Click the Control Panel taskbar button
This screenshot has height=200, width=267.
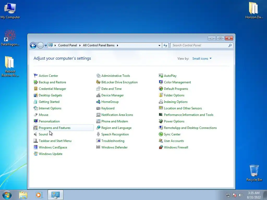56,195
